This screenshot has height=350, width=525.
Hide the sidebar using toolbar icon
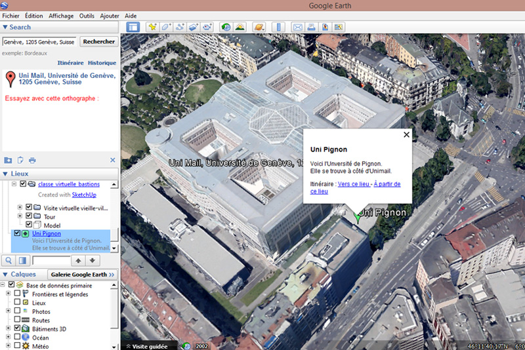coord(133,27)
